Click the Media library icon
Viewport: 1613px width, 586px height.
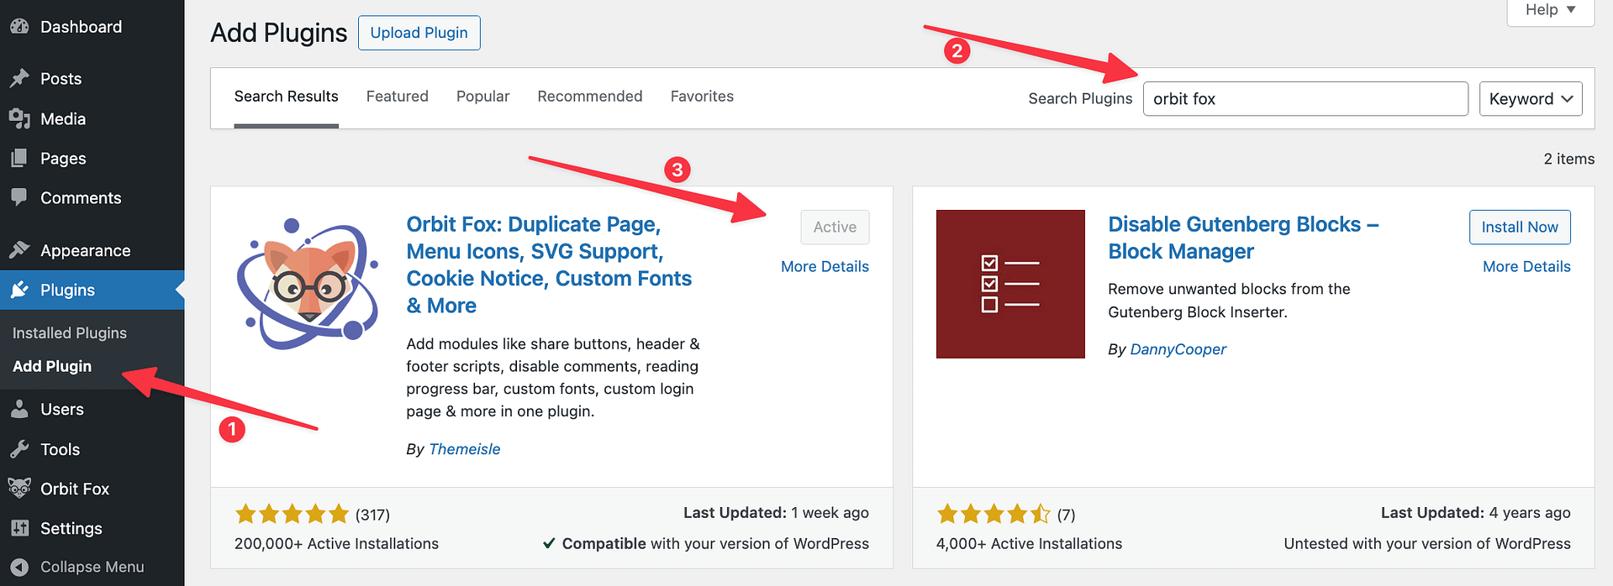click(19, 118)
